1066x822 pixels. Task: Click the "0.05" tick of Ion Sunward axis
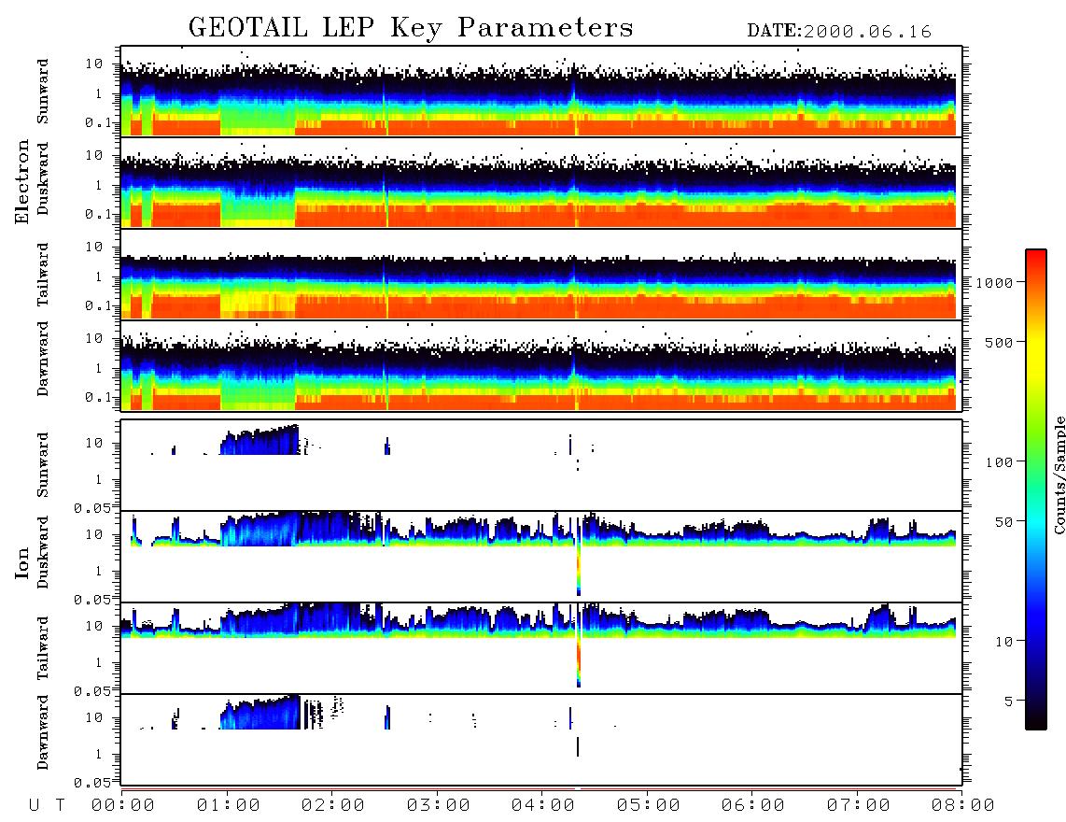(92, 508)
